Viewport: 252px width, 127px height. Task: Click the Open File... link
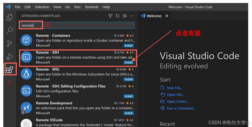pos(175,95)
